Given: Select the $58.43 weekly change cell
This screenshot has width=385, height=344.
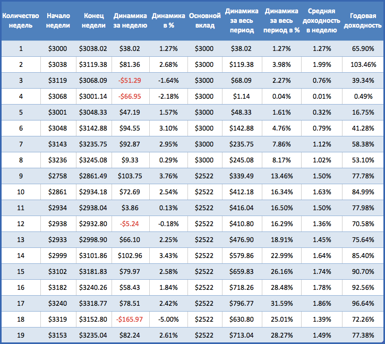Looking at the screenshot, I should 130,288.
